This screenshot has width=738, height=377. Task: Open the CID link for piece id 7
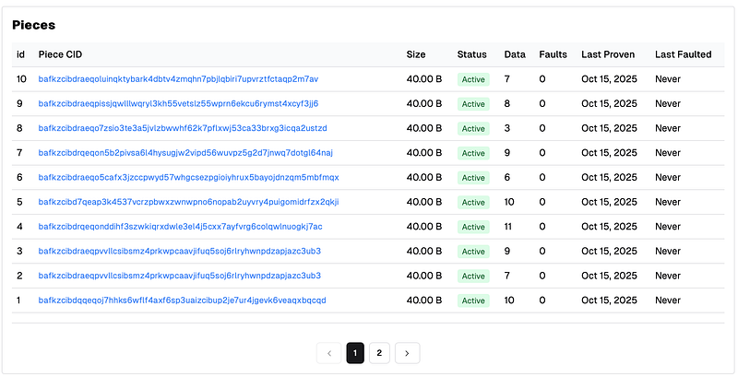click(x=185, y=153)
